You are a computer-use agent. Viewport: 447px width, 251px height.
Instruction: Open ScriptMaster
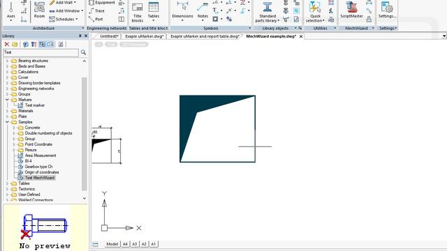[x=351, y=10]
